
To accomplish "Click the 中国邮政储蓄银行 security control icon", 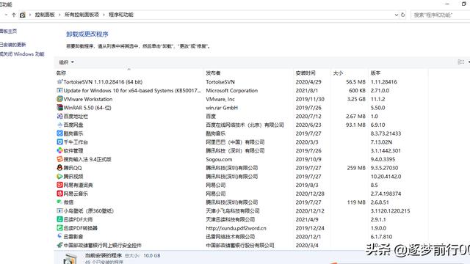I will point(59,245).
